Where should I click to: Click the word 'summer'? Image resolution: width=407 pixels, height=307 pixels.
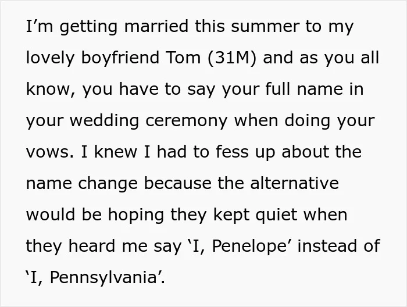point(265,27)
